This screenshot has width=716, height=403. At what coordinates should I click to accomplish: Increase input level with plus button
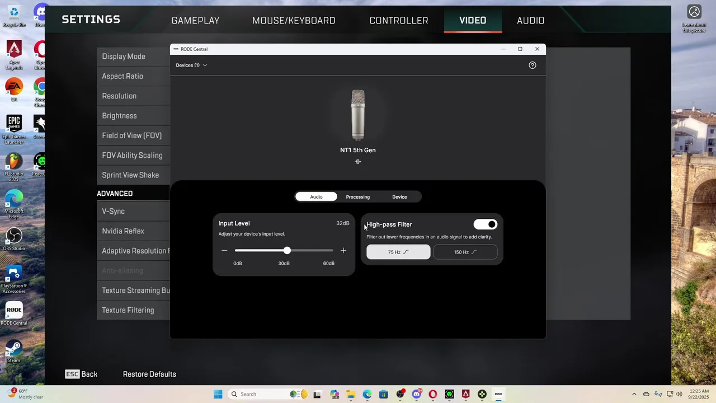pos(343,250)
